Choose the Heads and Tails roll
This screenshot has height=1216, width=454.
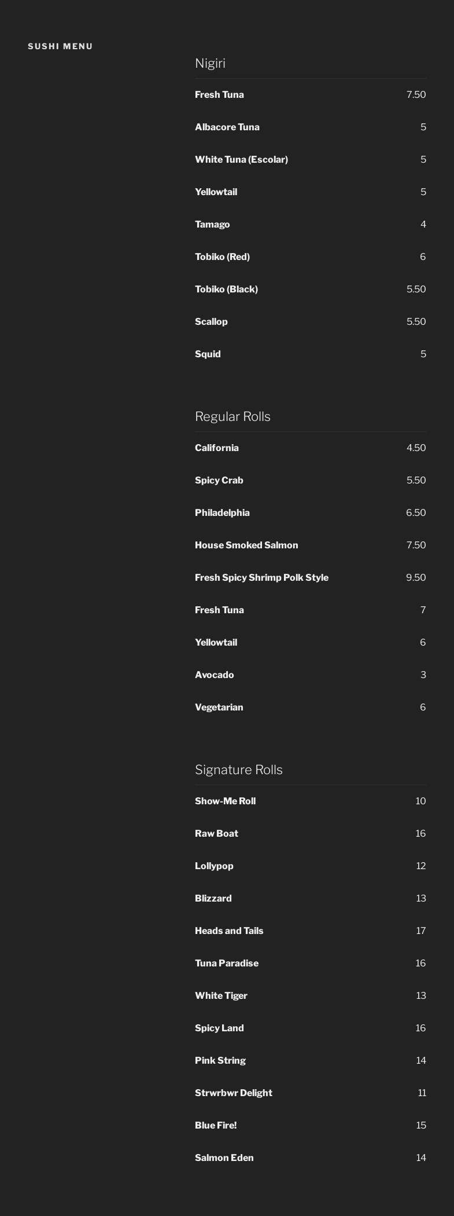[x=229, y=931]
